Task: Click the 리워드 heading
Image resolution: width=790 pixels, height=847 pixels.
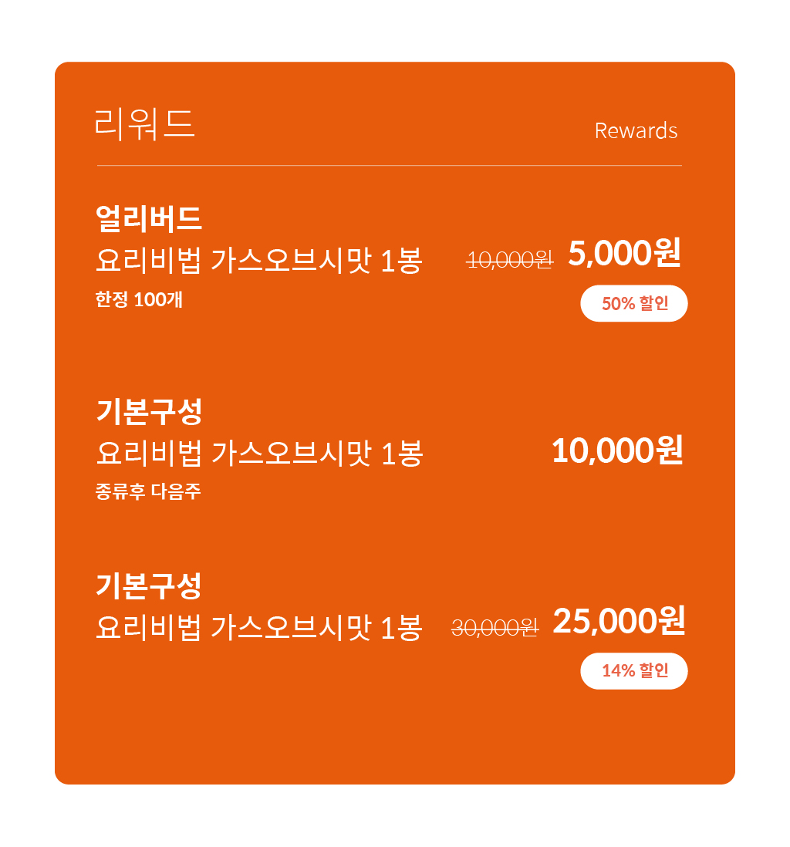Action: [144, 124]
